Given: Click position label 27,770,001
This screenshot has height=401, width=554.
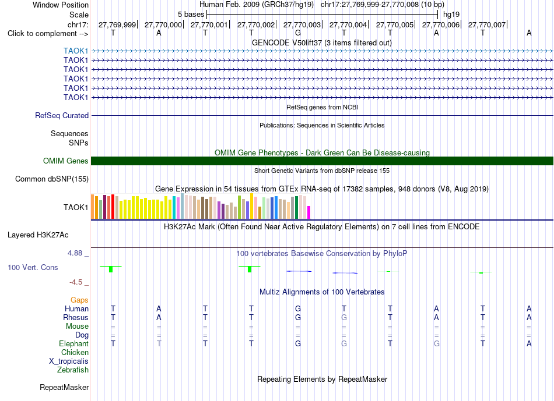Looking at the screenshot, I should (x=209, y=24).
